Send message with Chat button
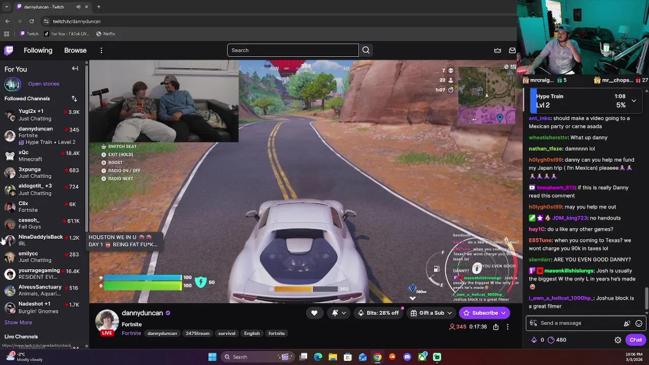This screenshot has width=649, height=365. coord(636,340)
